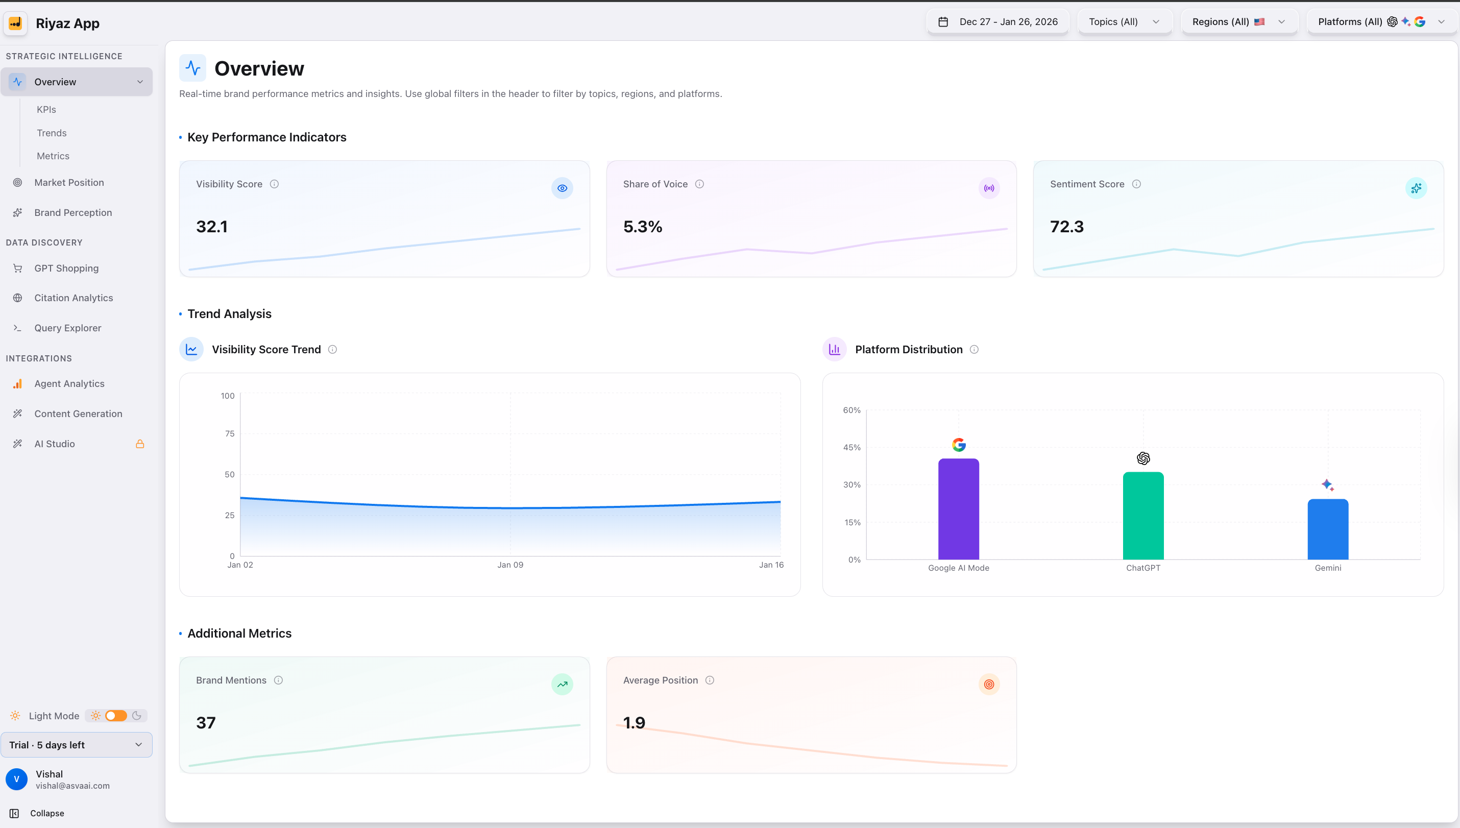Click info icon beside Platform Distribution
The width and height of the screenshot is (1460, 828).
[x=974, y=349]
